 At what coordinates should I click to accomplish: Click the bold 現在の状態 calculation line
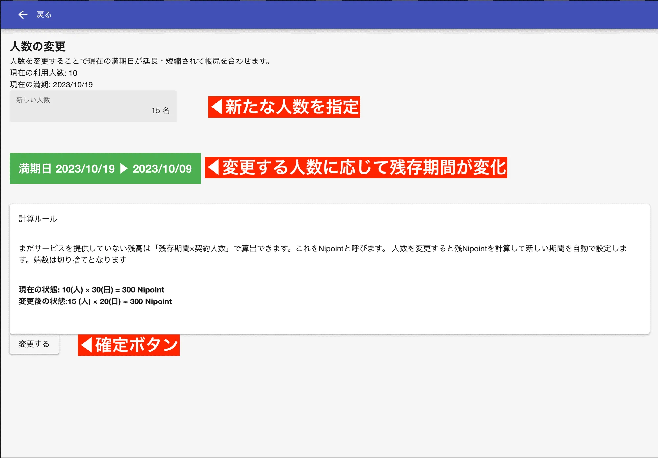91,290
